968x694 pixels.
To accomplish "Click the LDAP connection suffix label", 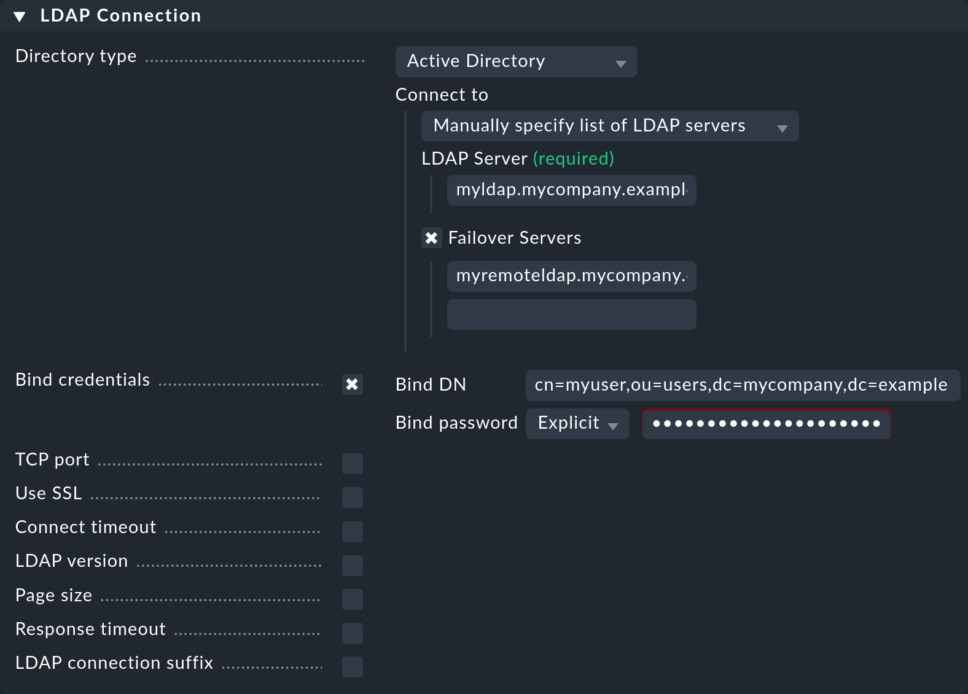I will point(114,663).
